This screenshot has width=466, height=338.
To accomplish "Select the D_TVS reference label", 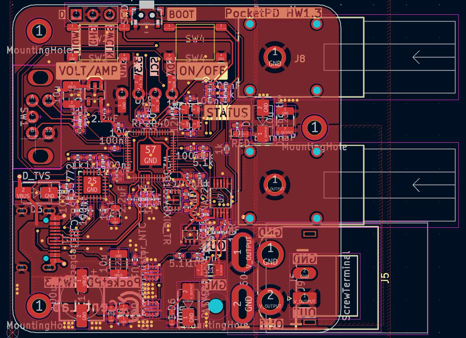I will pos(36,176).
